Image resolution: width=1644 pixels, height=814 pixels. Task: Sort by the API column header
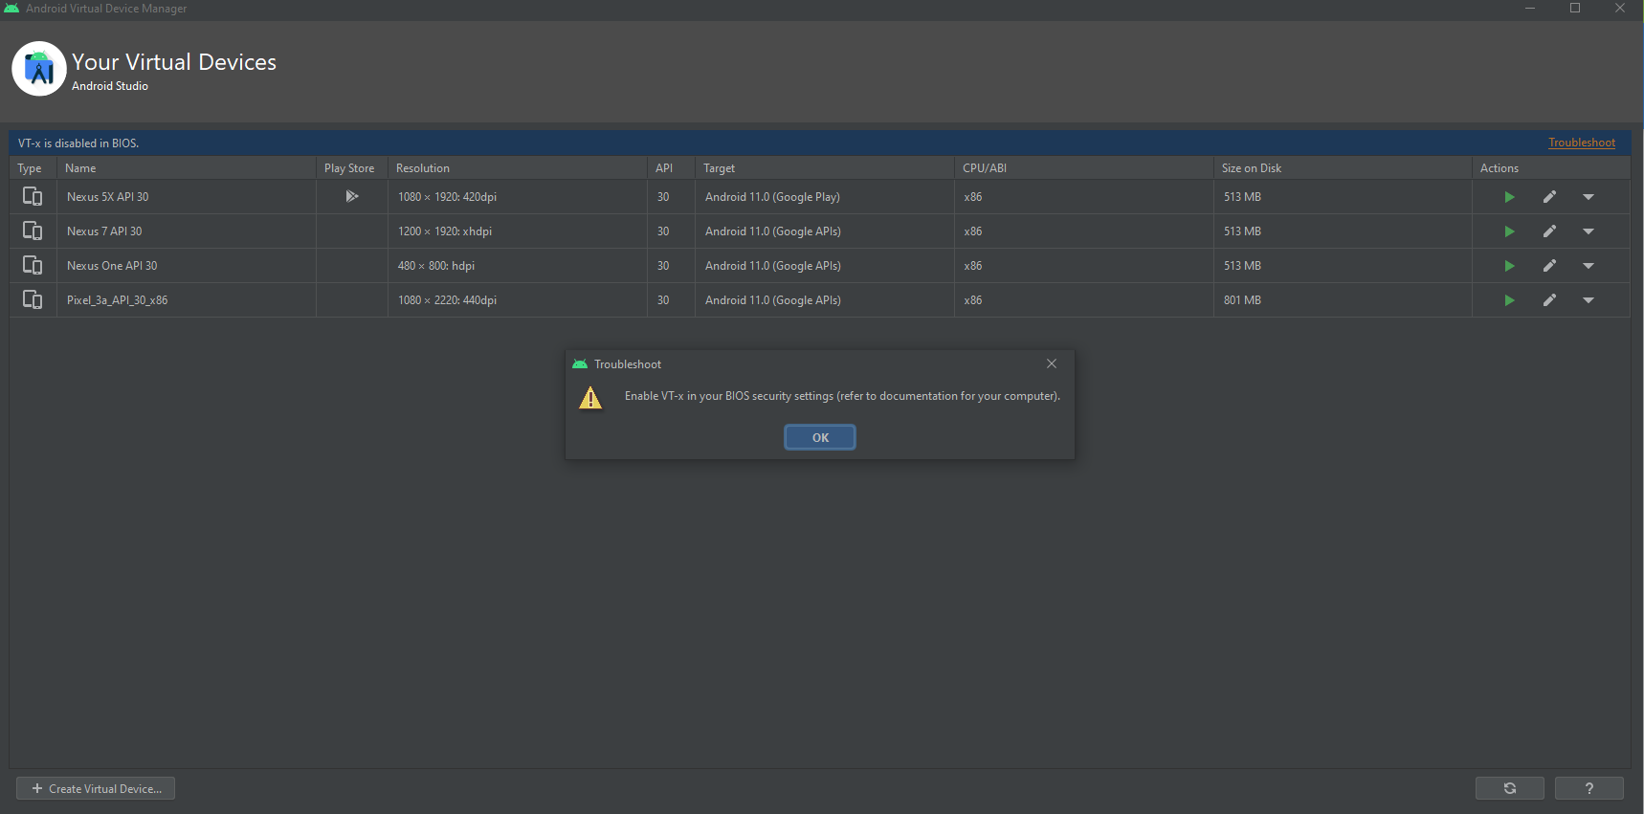click(672, 168)
